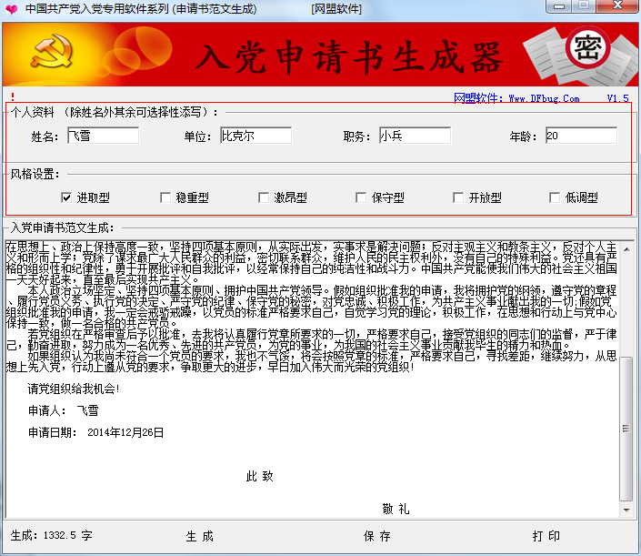
Task: Click the scroll down arrow of the text area
Action: (x=626, y=508)
